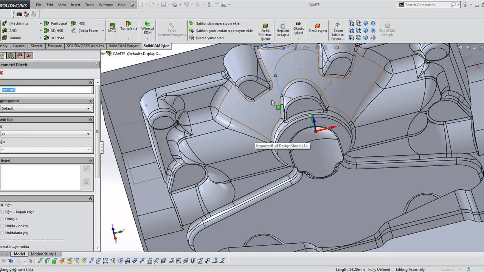
Task: Expand the Tornalama dropdown arrow
Action: [129, 39]
